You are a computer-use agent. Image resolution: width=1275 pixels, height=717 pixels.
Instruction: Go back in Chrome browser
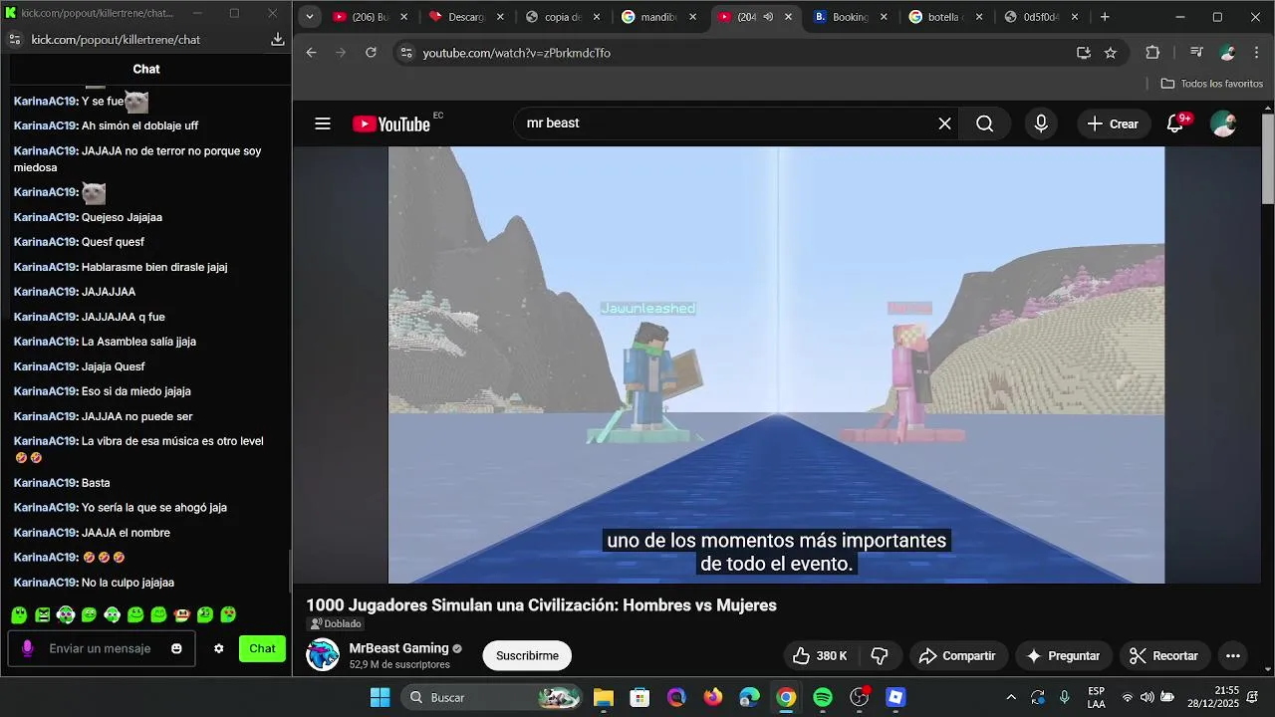coord(311,53)
